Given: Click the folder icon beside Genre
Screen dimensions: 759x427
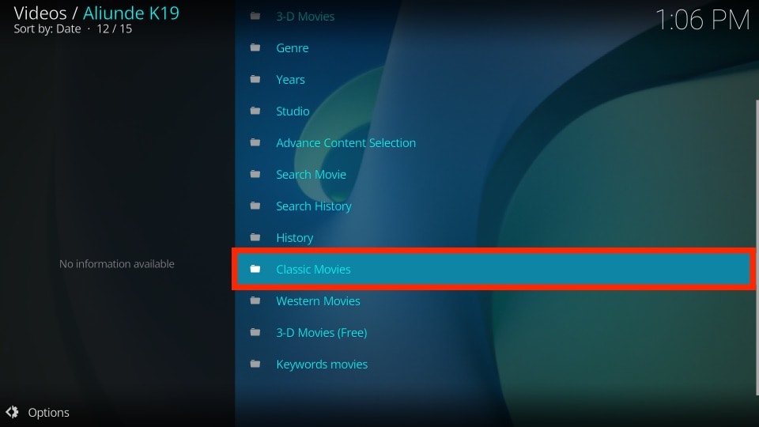Looking at the screenshot, I should click(255, 47).
